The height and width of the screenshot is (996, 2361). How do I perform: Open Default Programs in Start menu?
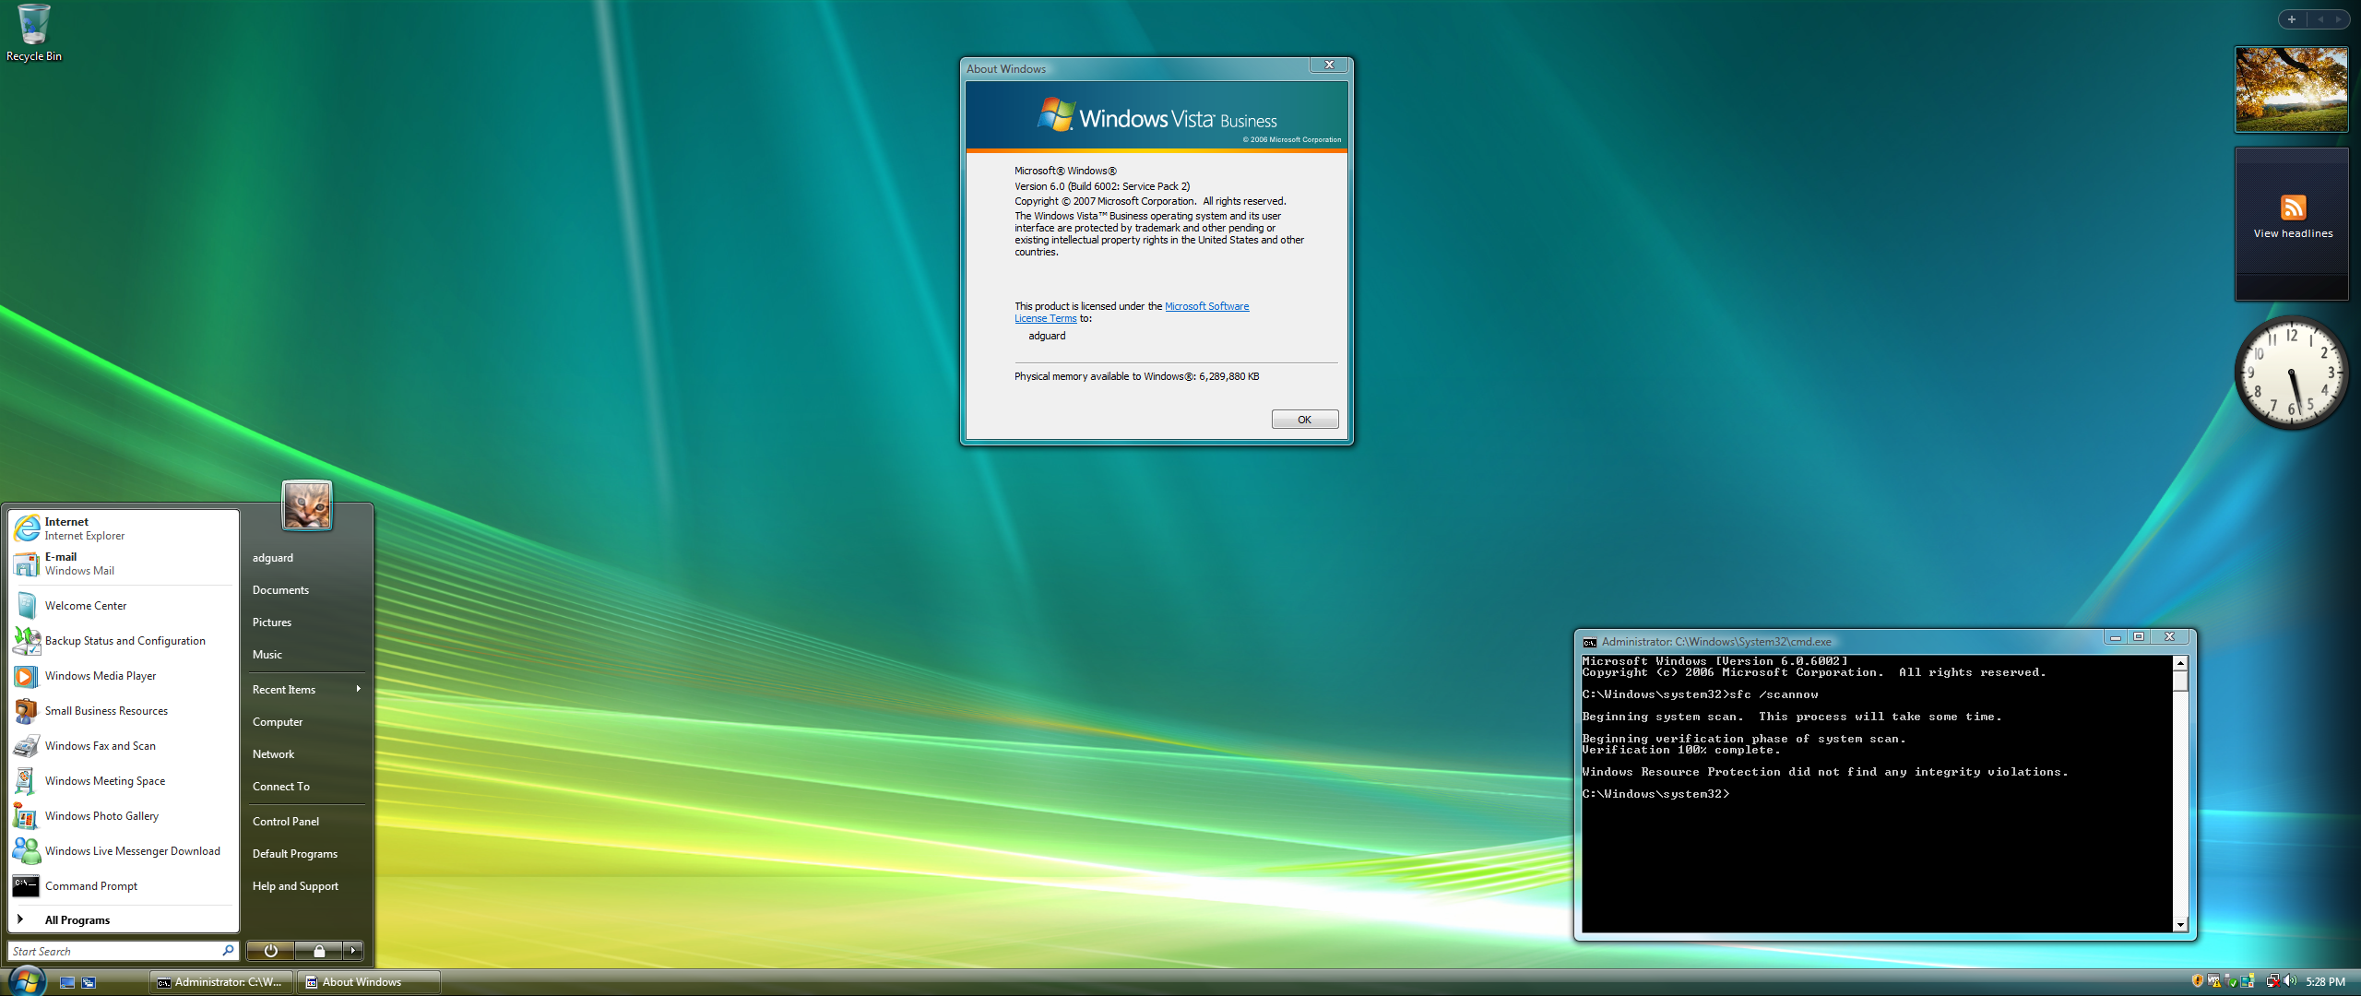(x=306, y=854)
